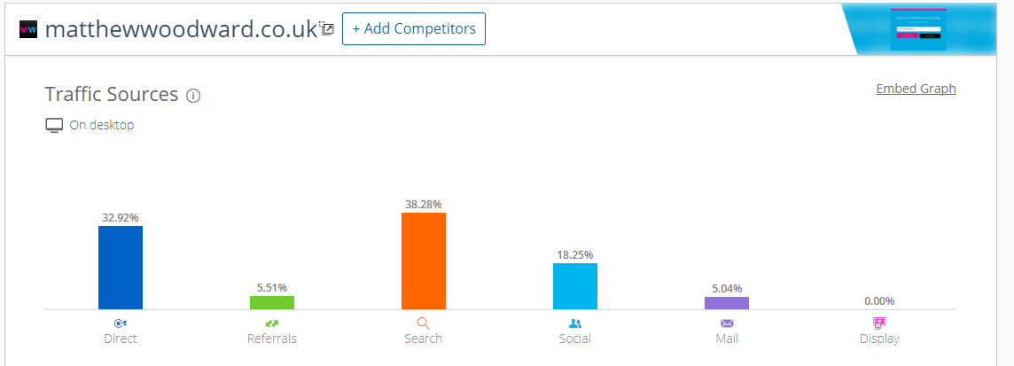Click the orange Search 38.28% bar
The height and width of the screenshot is (366, 1014).
point(424,261)
